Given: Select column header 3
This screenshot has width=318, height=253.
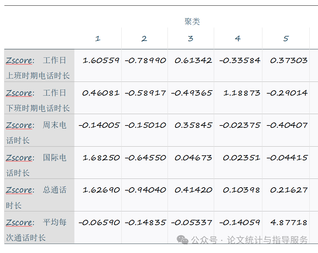Looking at the screenshot, I should tap(190, 39).
